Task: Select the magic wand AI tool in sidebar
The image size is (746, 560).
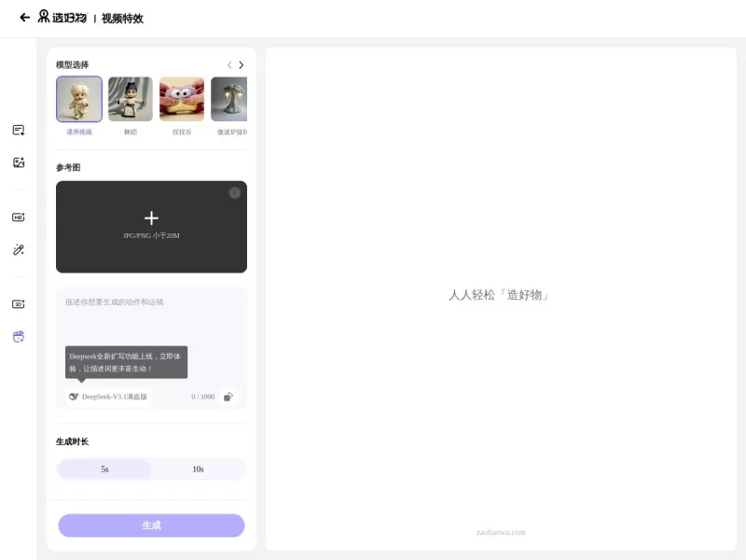Action: point(18,249)
